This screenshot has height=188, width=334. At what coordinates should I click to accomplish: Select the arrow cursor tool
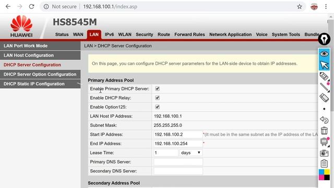click(324, 65)
